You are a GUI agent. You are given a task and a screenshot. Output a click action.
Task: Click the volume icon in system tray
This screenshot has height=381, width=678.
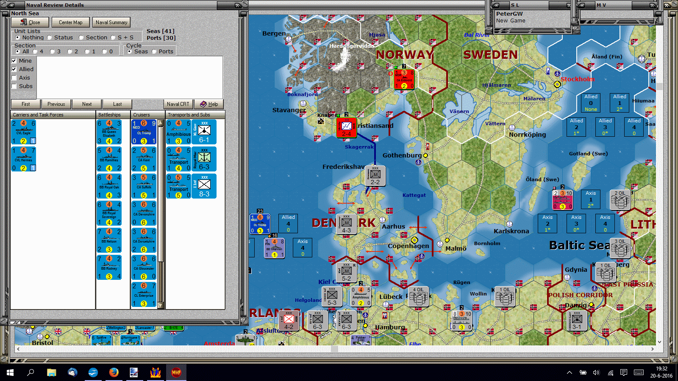coord(596,373)
